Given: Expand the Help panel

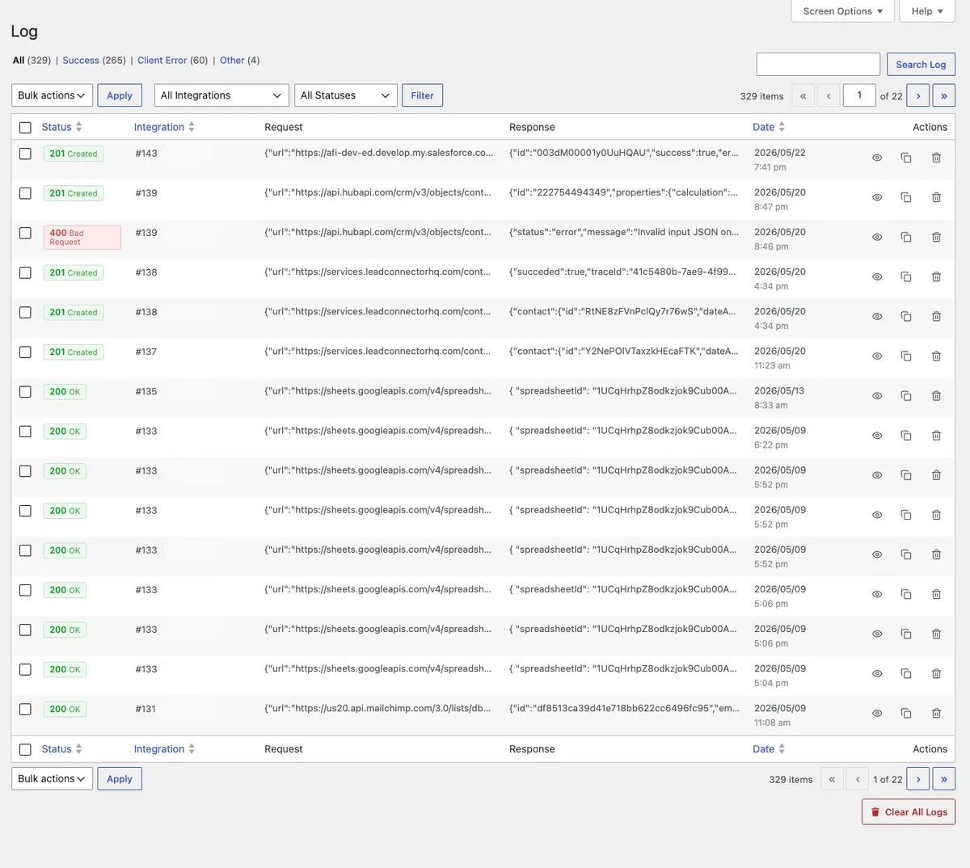Looking at the screenshot, I should 927,11.
